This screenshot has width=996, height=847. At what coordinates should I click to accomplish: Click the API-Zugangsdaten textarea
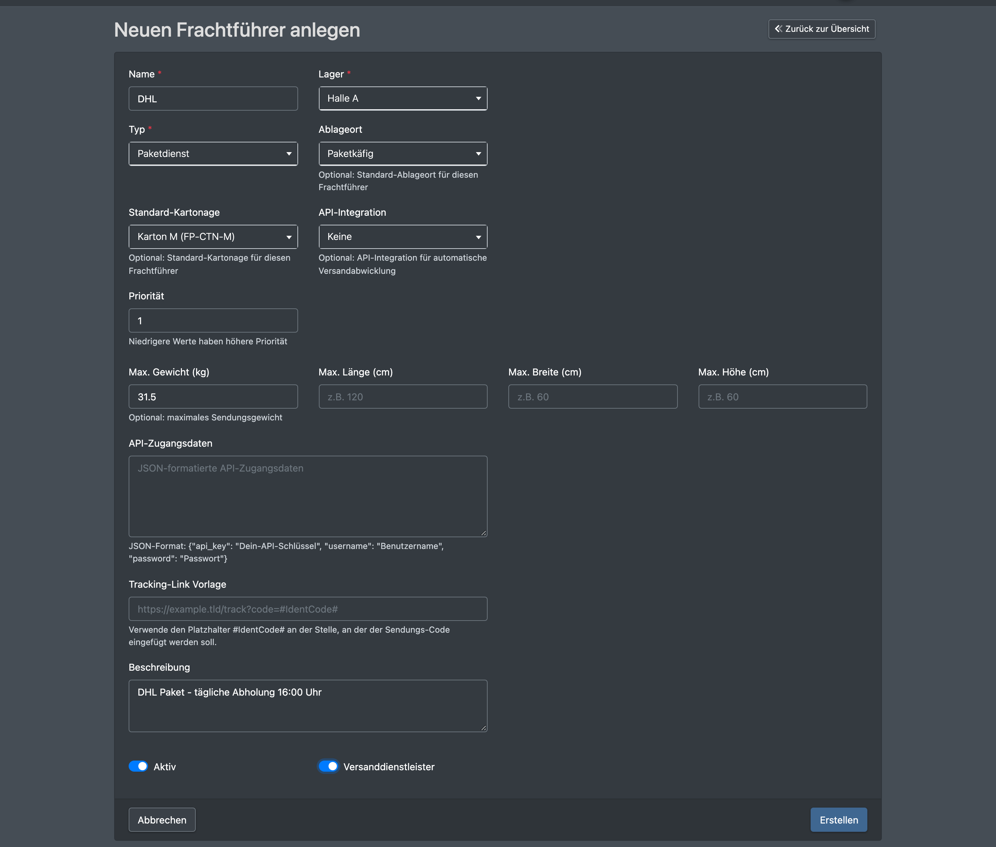tap(308, 496)
